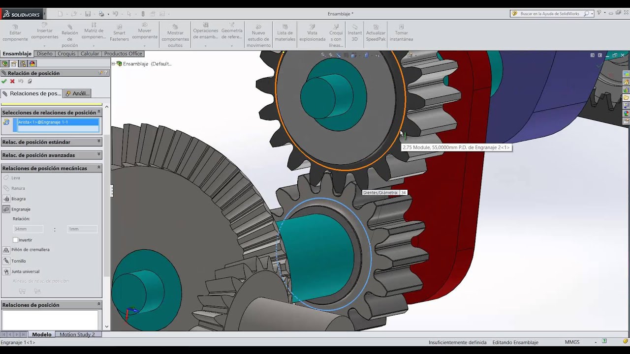Expand Relac. de posición avanzadas section
Screen dimensions: 630x354
click(51, 155)
